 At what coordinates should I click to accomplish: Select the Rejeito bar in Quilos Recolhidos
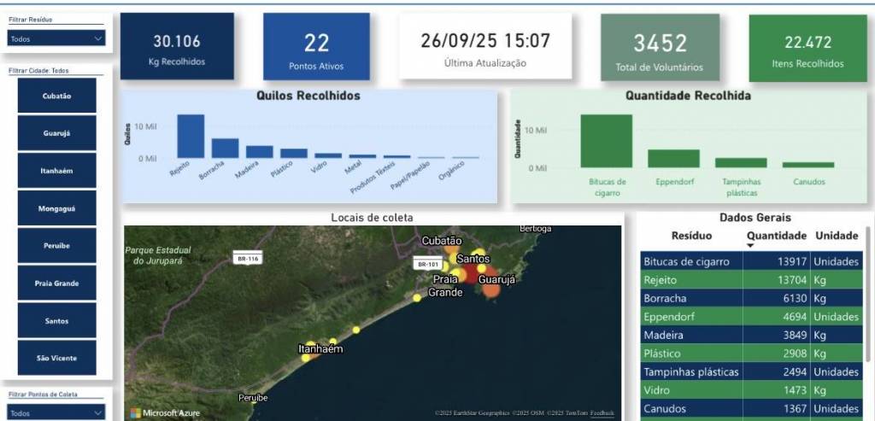pyautogui.click(x=191, y=137)
